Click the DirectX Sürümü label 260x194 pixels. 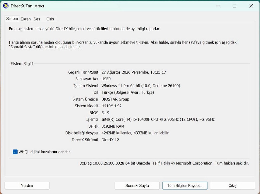click(86, 140)
